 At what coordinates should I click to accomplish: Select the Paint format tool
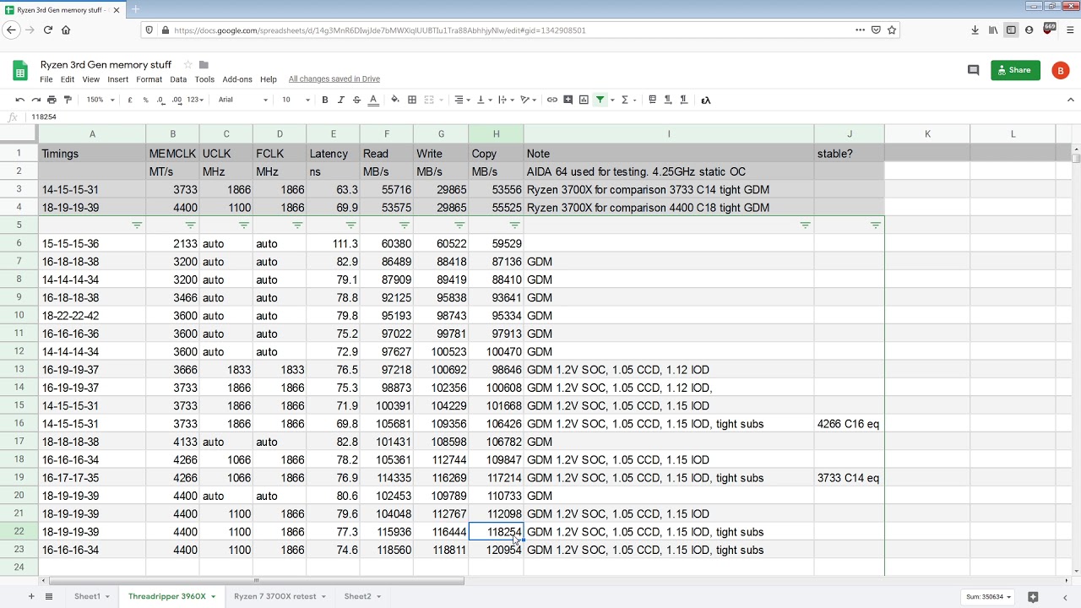(68, 100)
